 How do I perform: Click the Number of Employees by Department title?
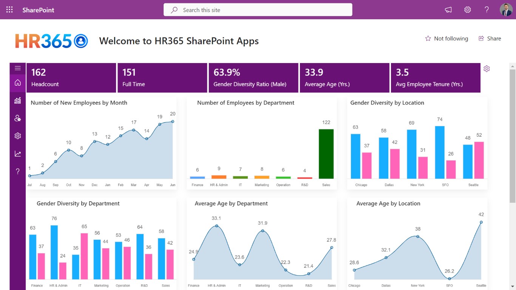tap(246, 103)
